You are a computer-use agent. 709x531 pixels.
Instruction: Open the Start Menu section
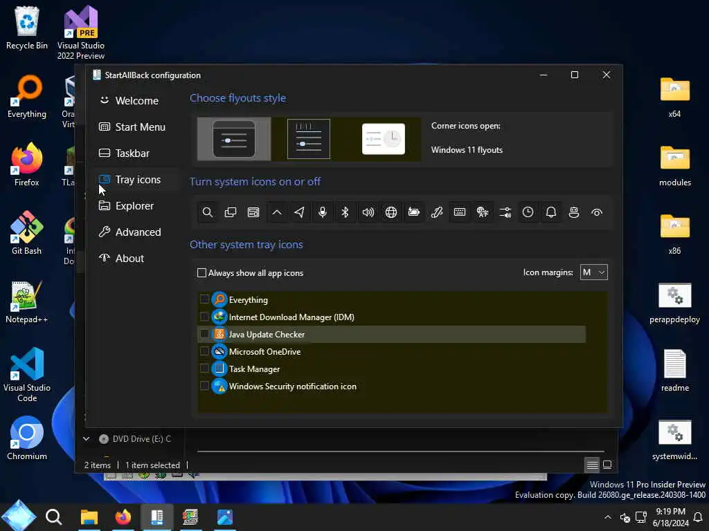coord(137,127)
